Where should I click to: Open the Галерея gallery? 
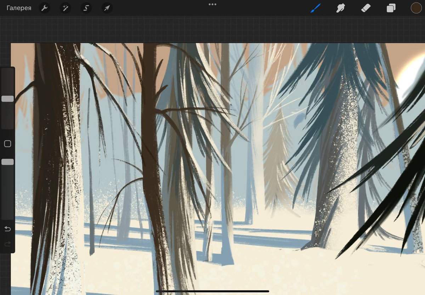19,8
